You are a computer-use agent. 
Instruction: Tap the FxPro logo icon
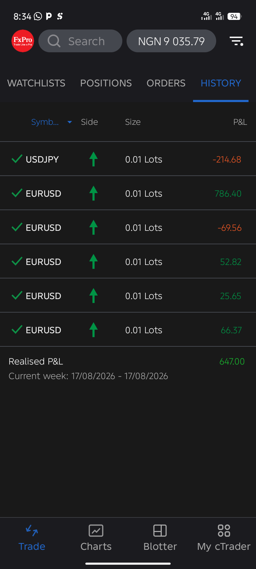[23, 41]
